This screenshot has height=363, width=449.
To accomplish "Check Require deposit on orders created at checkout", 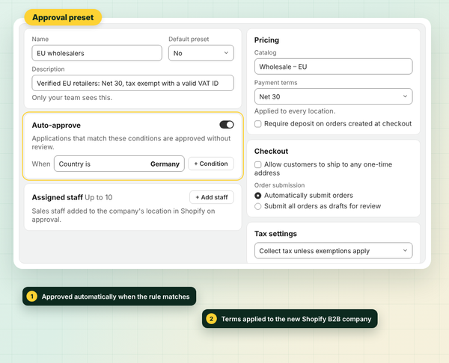I will point(257,124).
